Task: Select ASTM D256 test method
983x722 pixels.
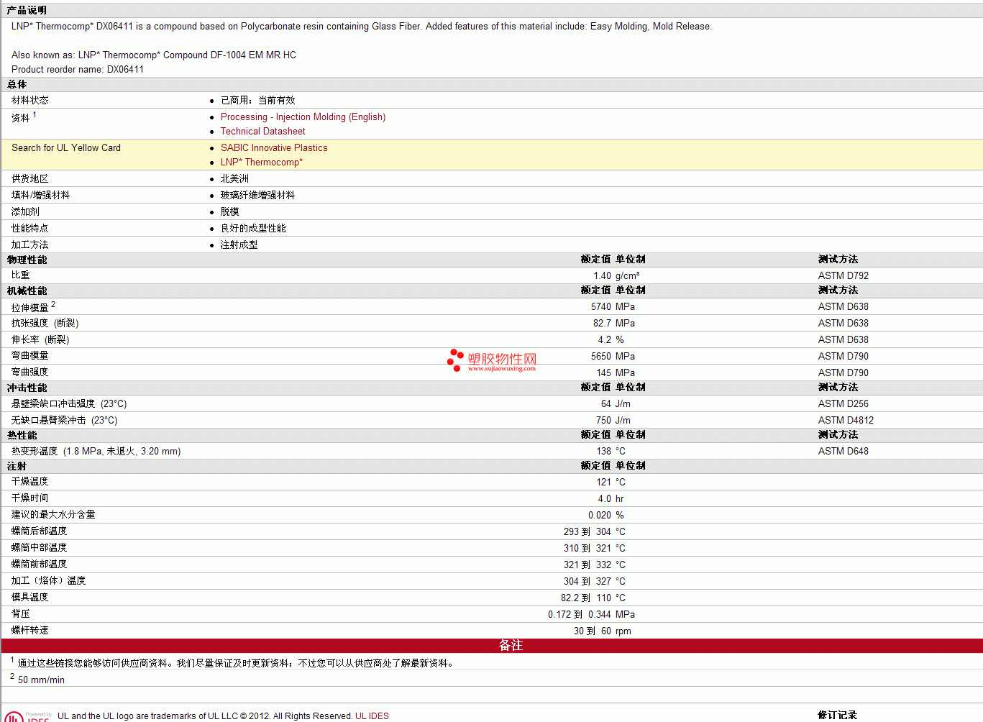Action: [843, 404]
